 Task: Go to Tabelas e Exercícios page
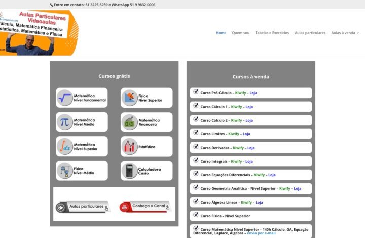pyautogui.click(x=272, y=33)
